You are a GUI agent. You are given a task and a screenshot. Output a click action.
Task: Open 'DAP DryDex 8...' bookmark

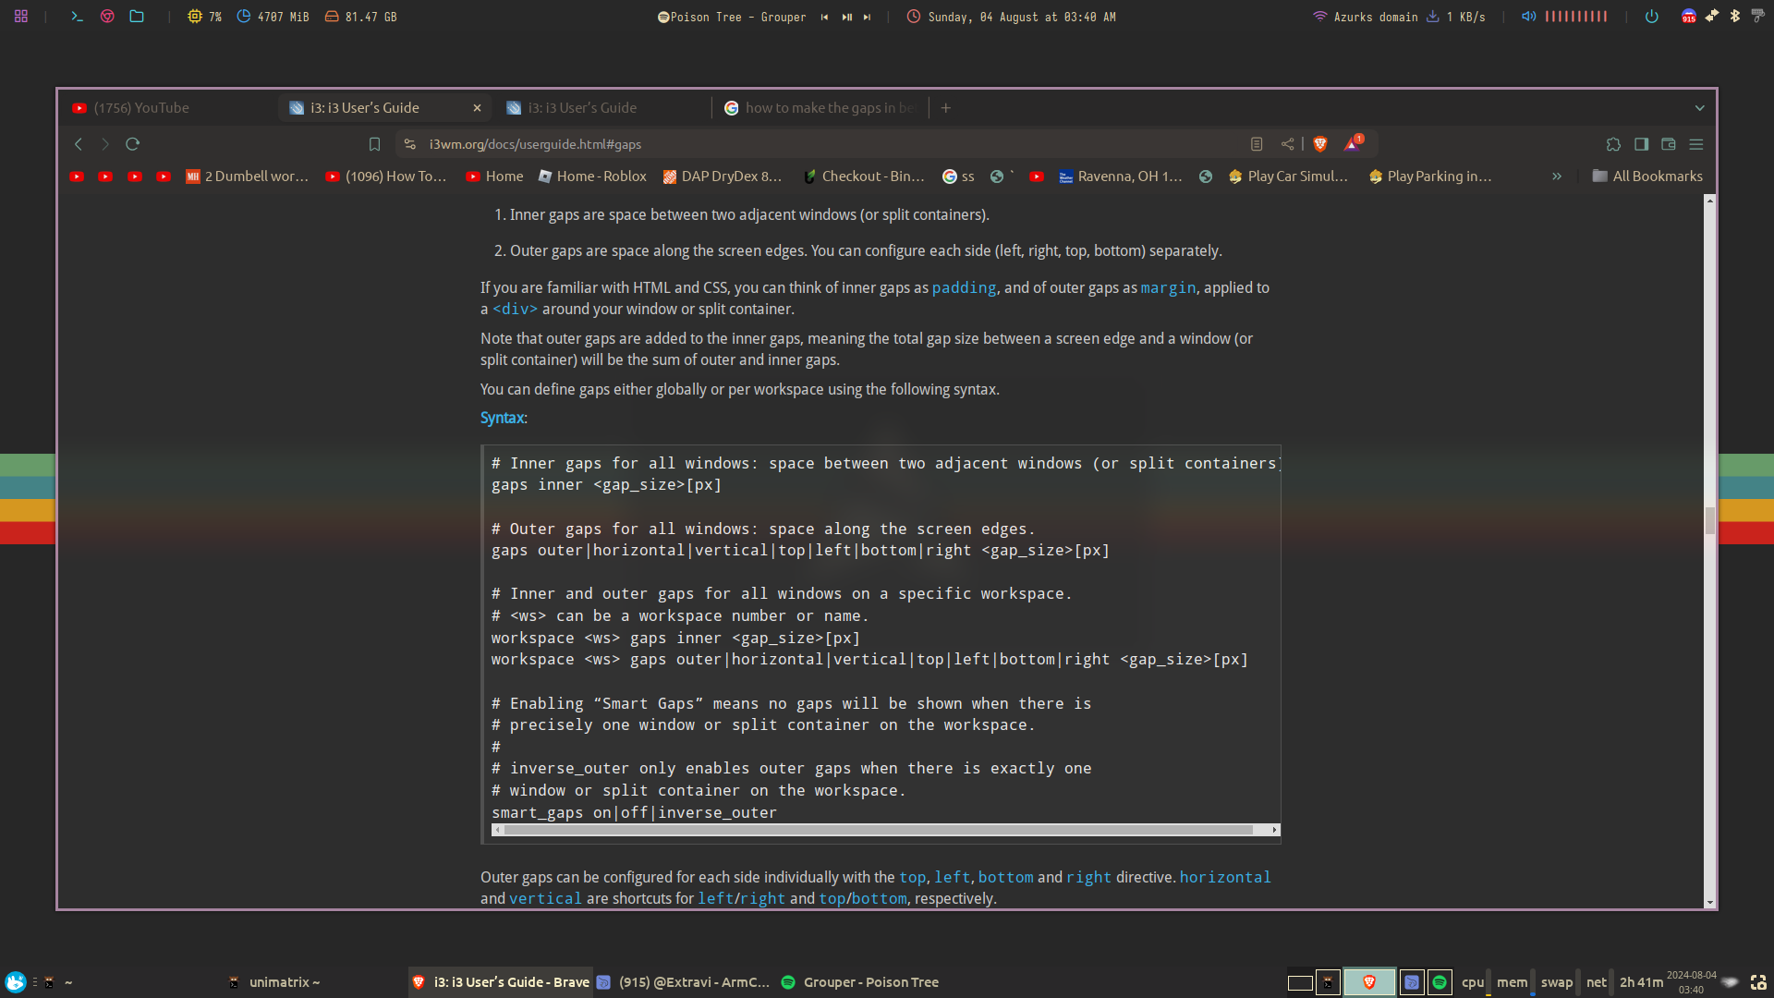click(x=723, y=176)
